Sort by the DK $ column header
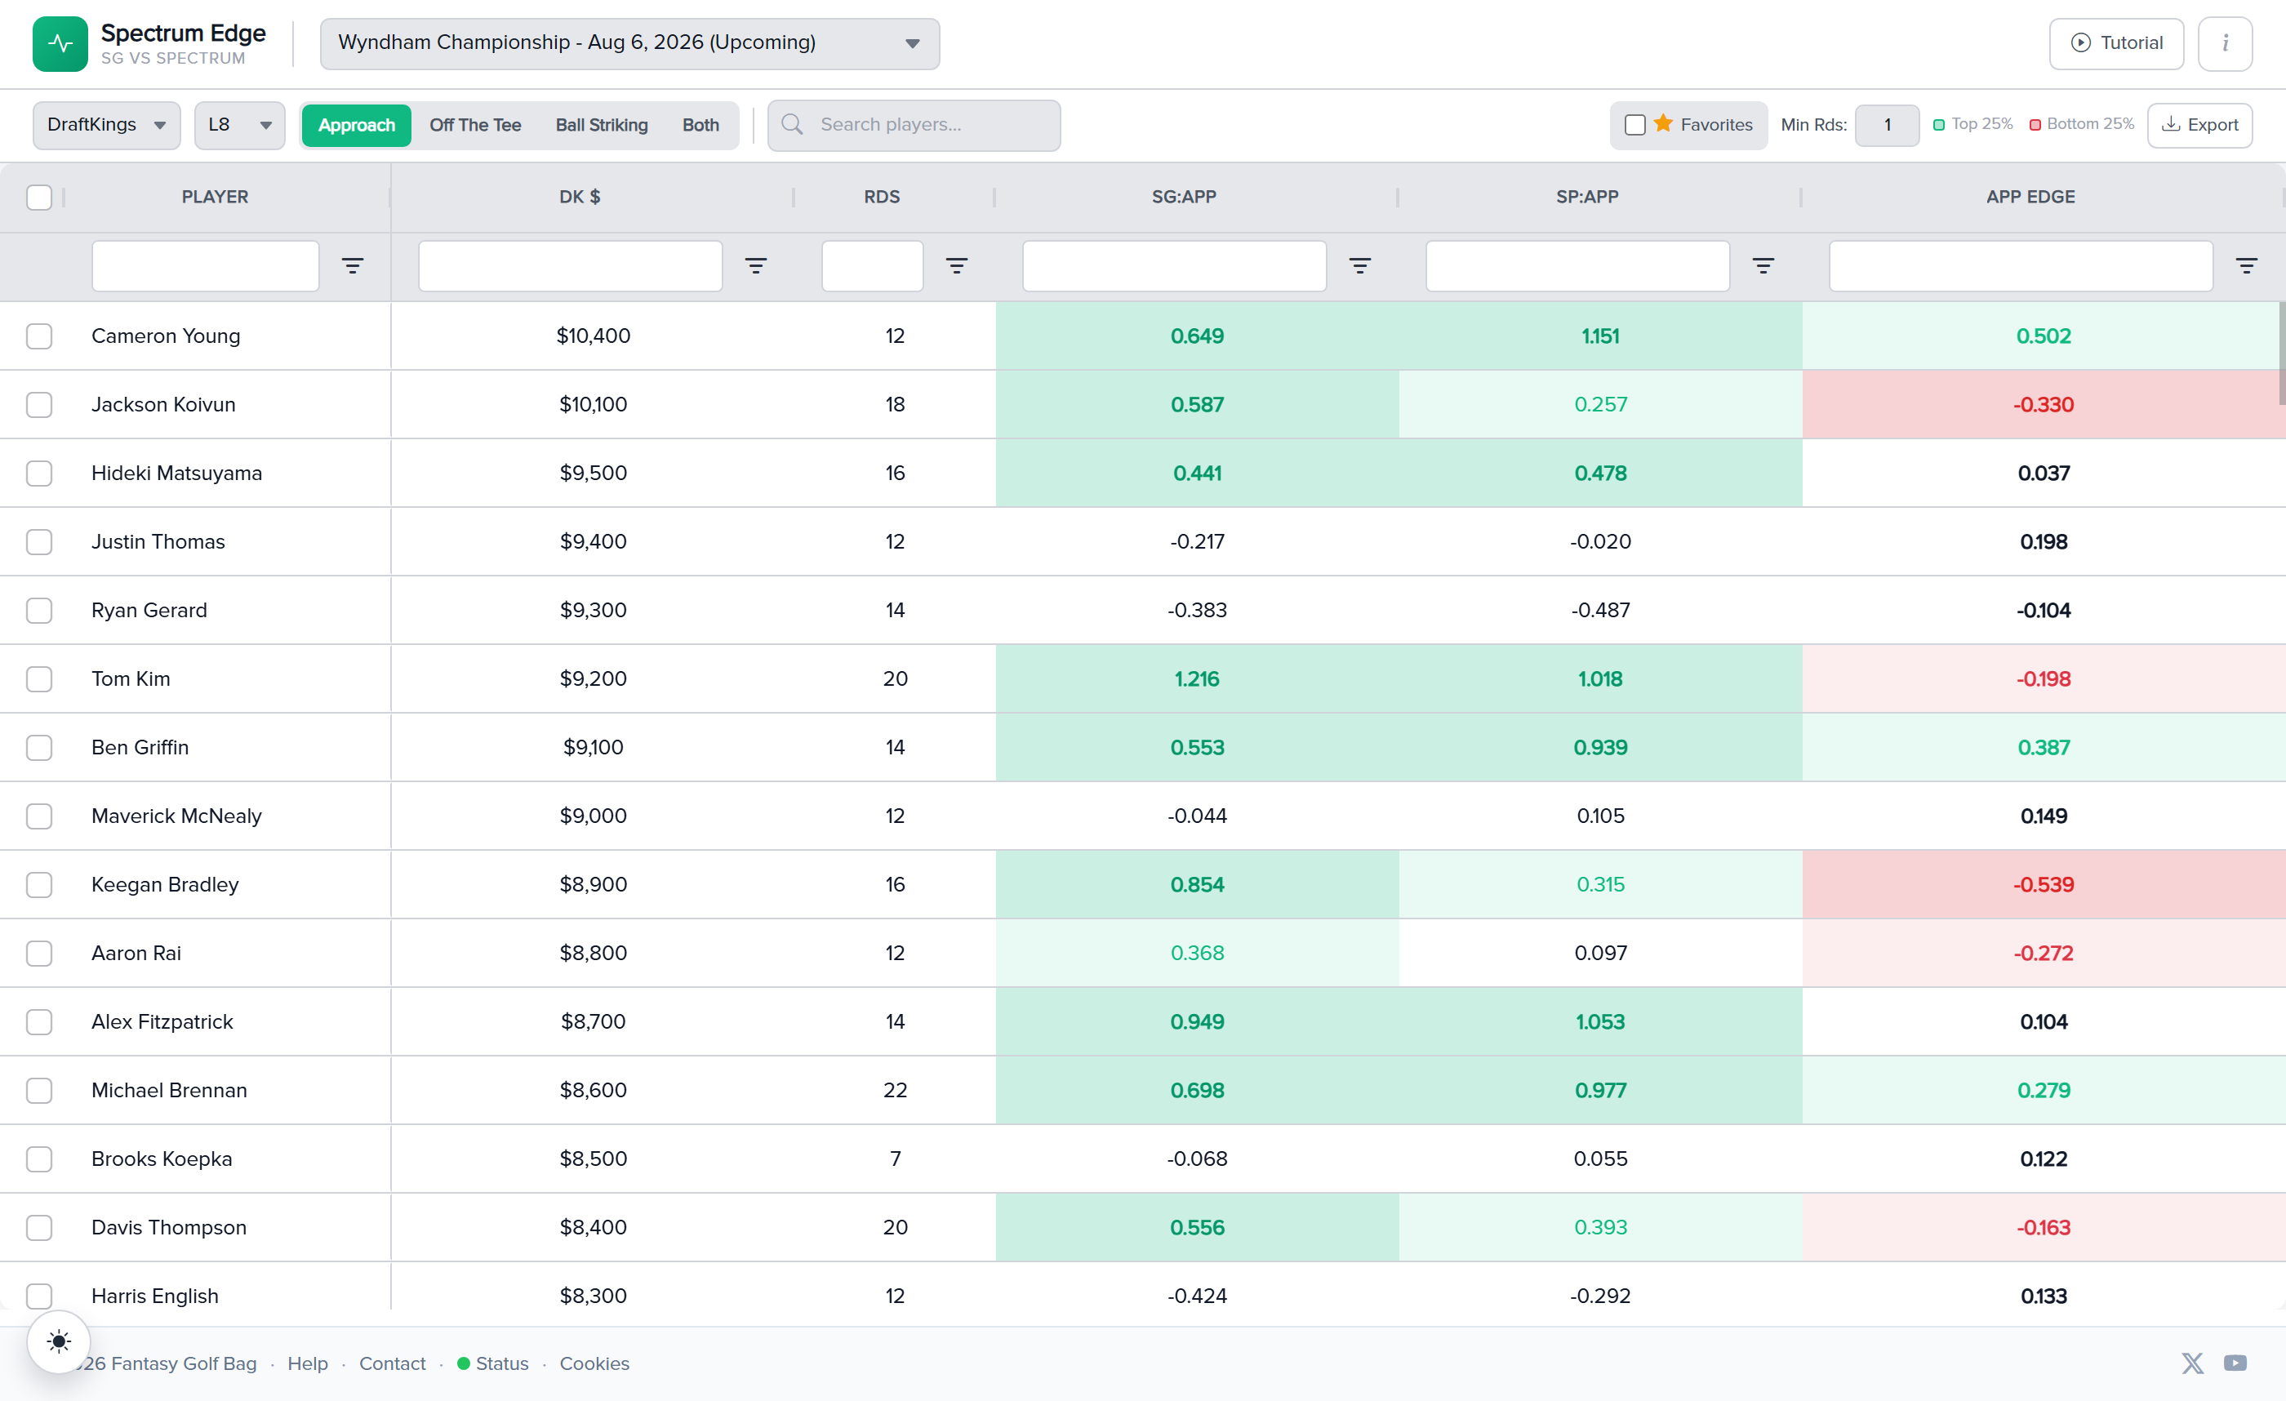Screen dimensions: 2286x1401 click(x=580, y=197)
